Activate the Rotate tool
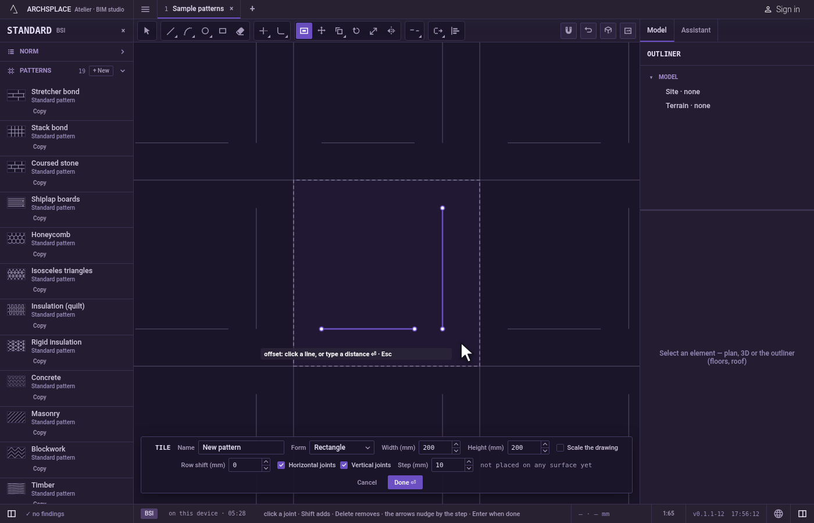The image size is (814, 523). click(356, 31)
